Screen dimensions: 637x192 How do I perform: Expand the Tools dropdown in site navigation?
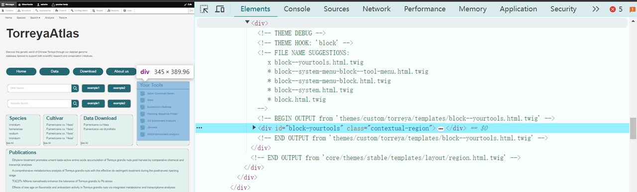(x=63, y=17)
